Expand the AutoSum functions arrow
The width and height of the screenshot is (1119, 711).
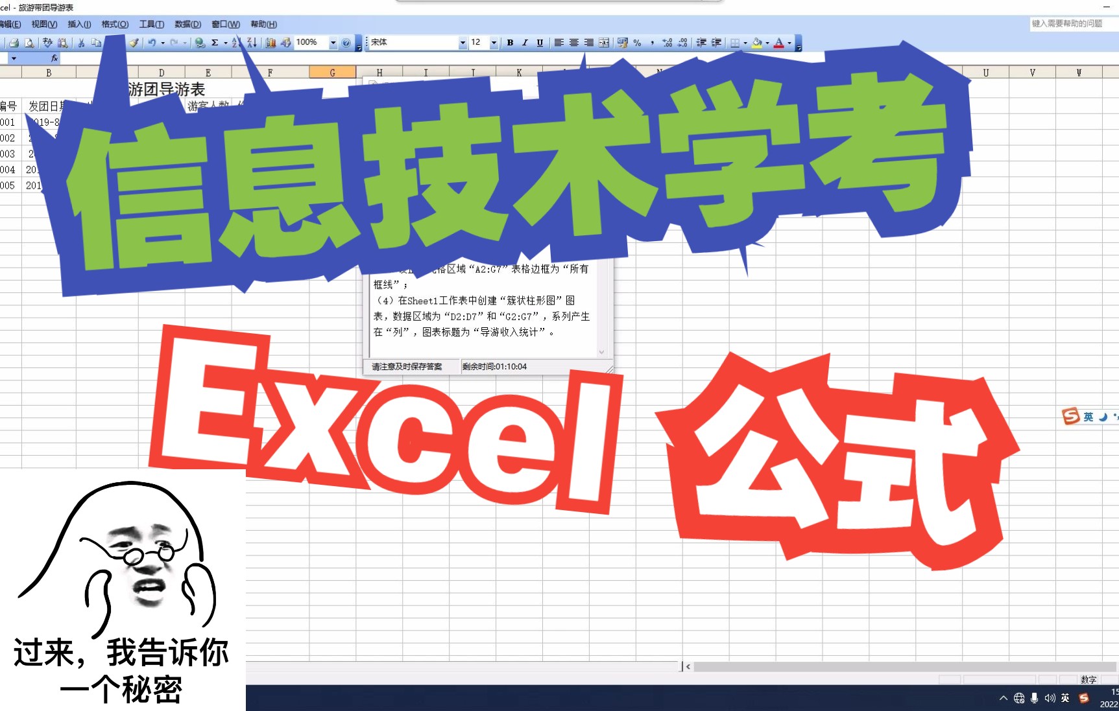click(x=225, y=43)
